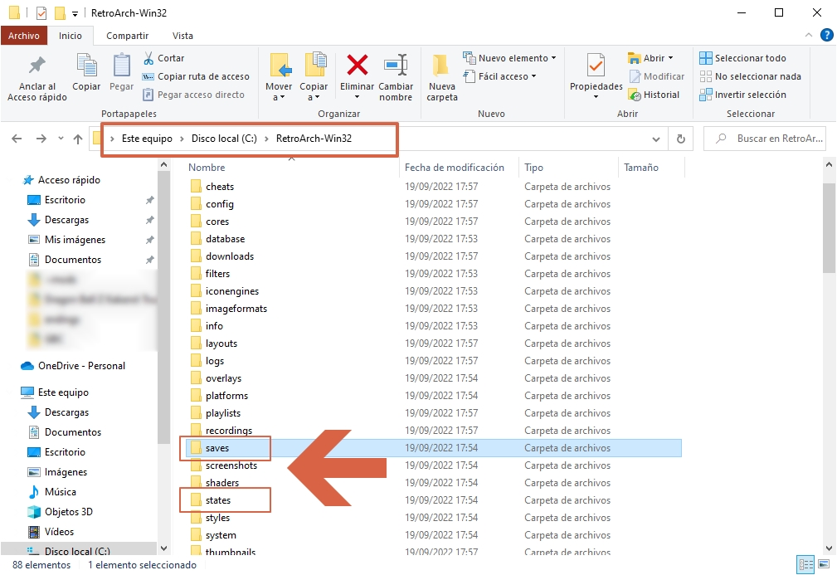Click the blue help question icon

pyautogui.click(x=826, y=35)
